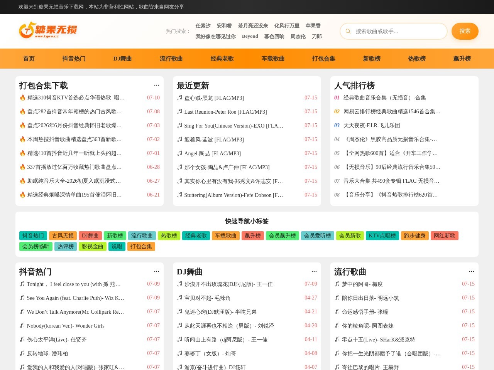Click music note beside 梦中的阿哥
The height and width of the screenshot is (370, 494).
click(x=337, y=284)
